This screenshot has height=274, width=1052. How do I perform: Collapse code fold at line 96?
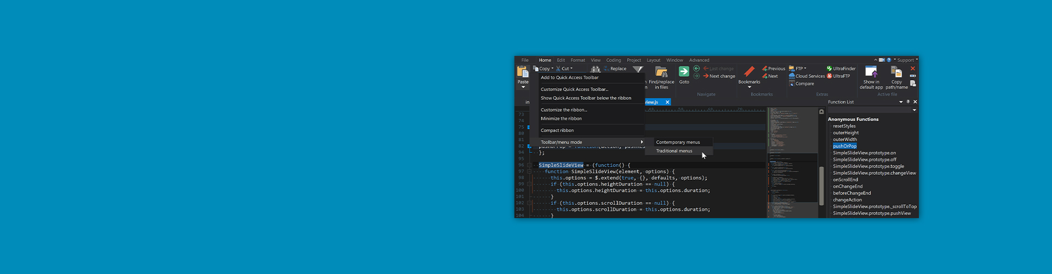pos(529,165)
